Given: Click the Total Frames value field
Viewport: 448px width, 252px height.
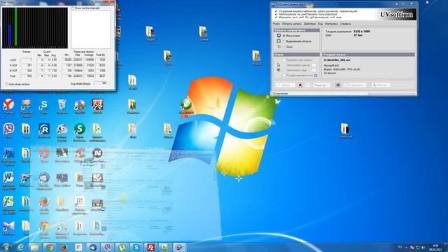Looking at the screenshot, I should click(27, 76).
